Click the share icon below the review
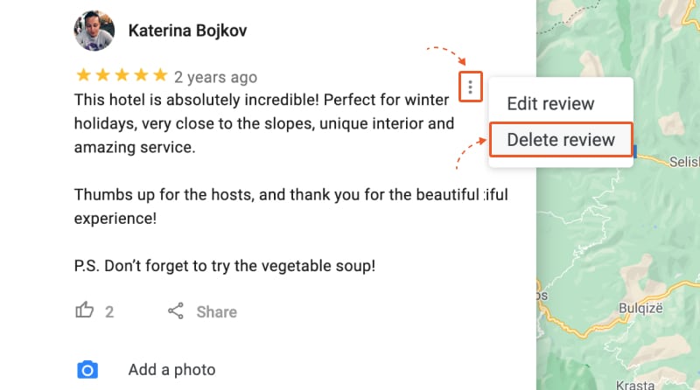Viewport: 700px width, 390px height. (x=176, y=311)
